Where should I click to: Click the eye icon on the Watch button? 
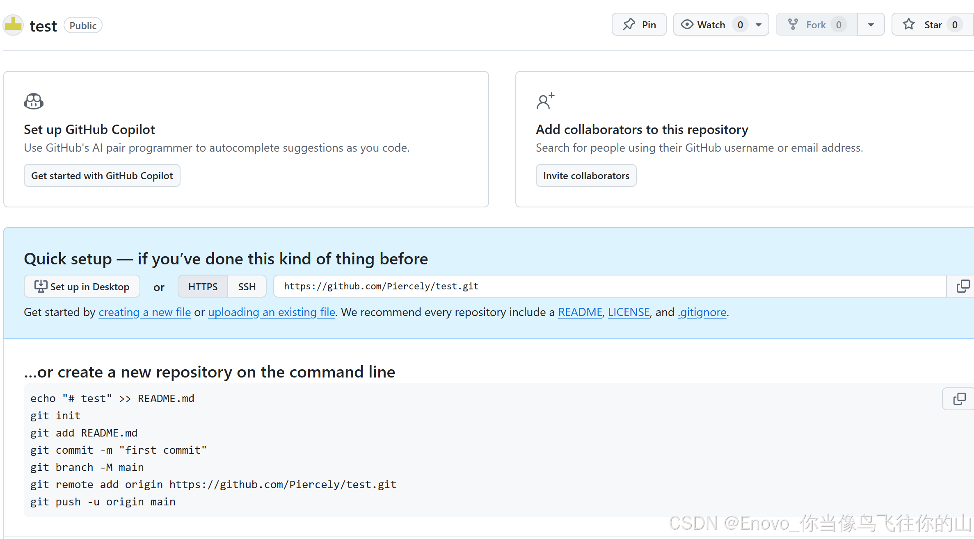tap(687, 25)
